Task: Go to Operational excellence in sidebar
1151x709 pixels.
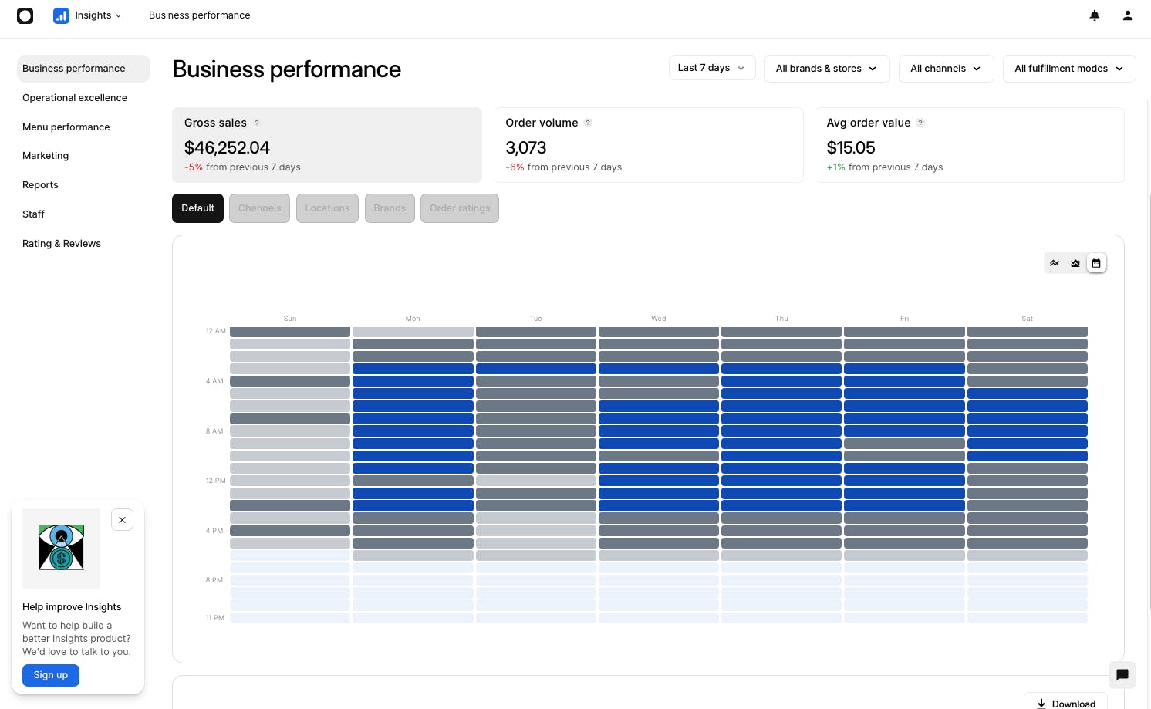Action: (75, 98)
